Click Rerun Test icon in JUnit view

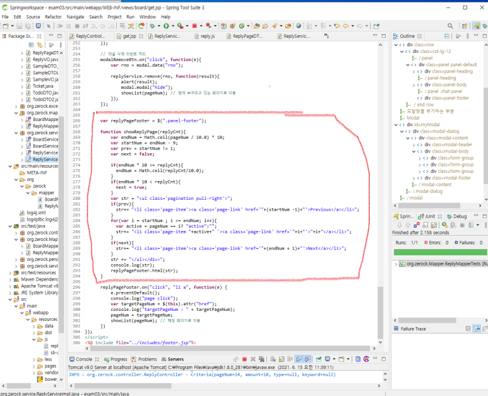445,224
